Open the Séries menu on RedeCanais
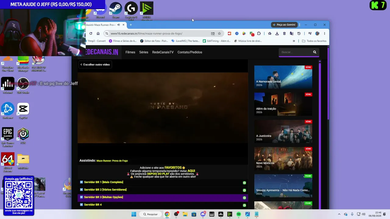The image size is (390, 219). (x=144, y=52)
